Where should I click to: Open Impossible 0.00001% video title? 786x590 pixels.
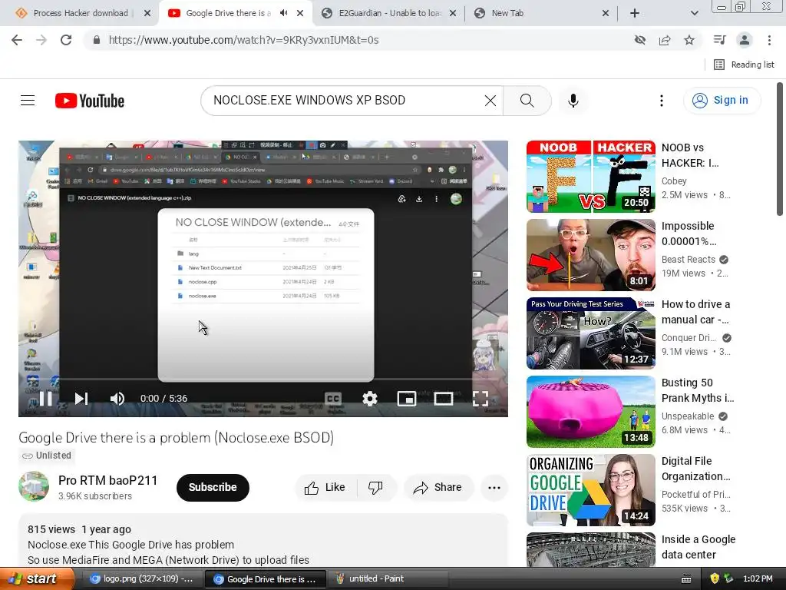(x=689, y=234)
